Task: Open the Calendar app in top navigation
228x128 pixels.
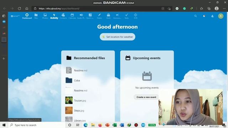Action: (72, 16)
